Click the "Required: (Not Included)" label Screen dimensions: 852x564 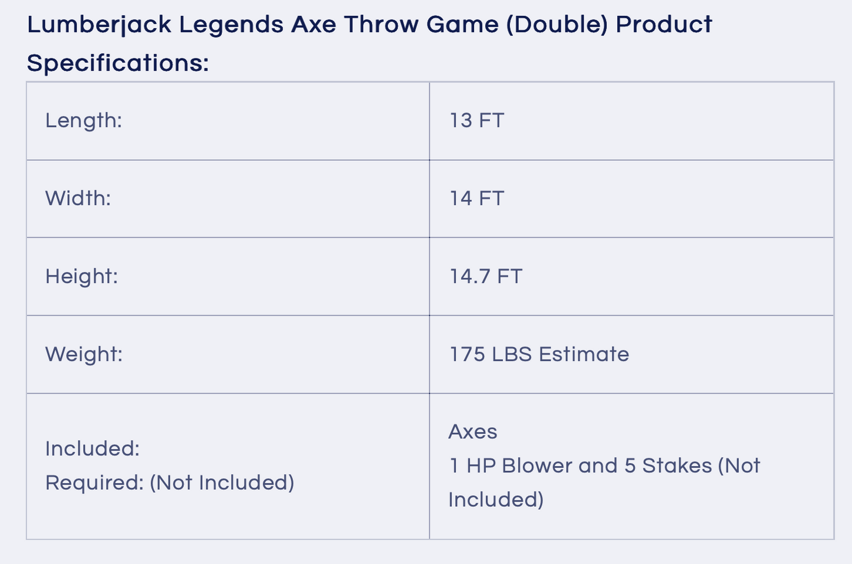tap(170, 483)
